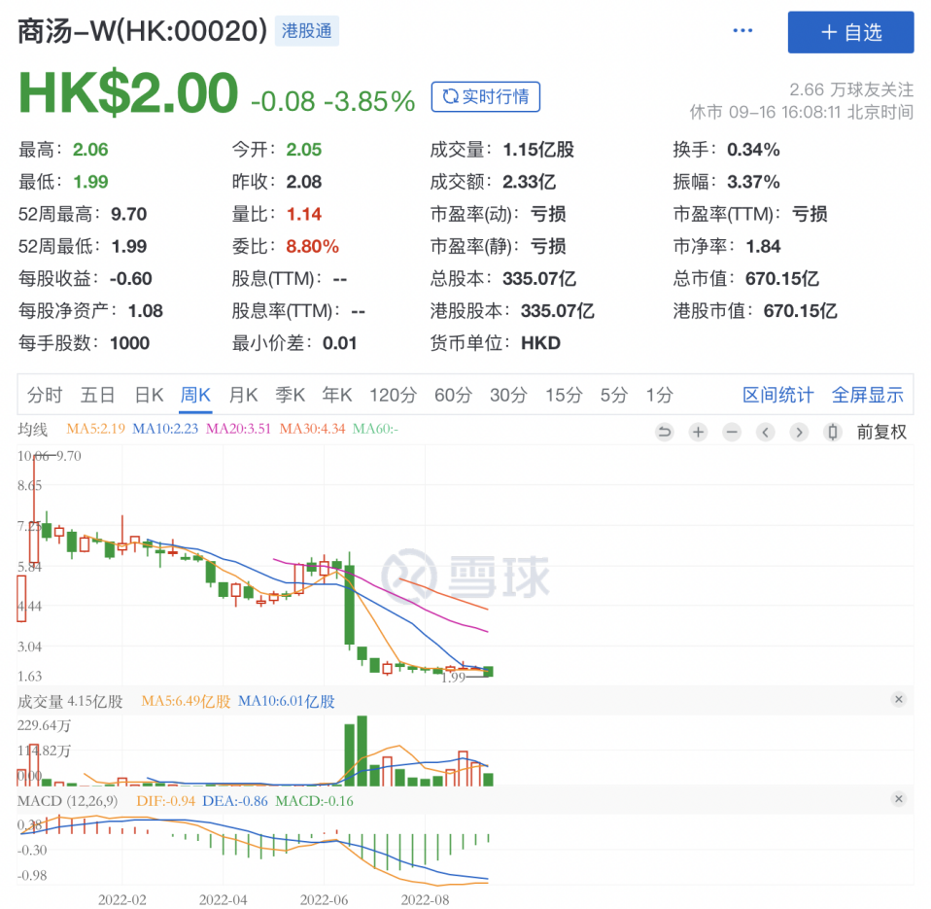This screenshot has height=909, width=931.
Task: Show the 15分 interval chart
Action: 564,395
